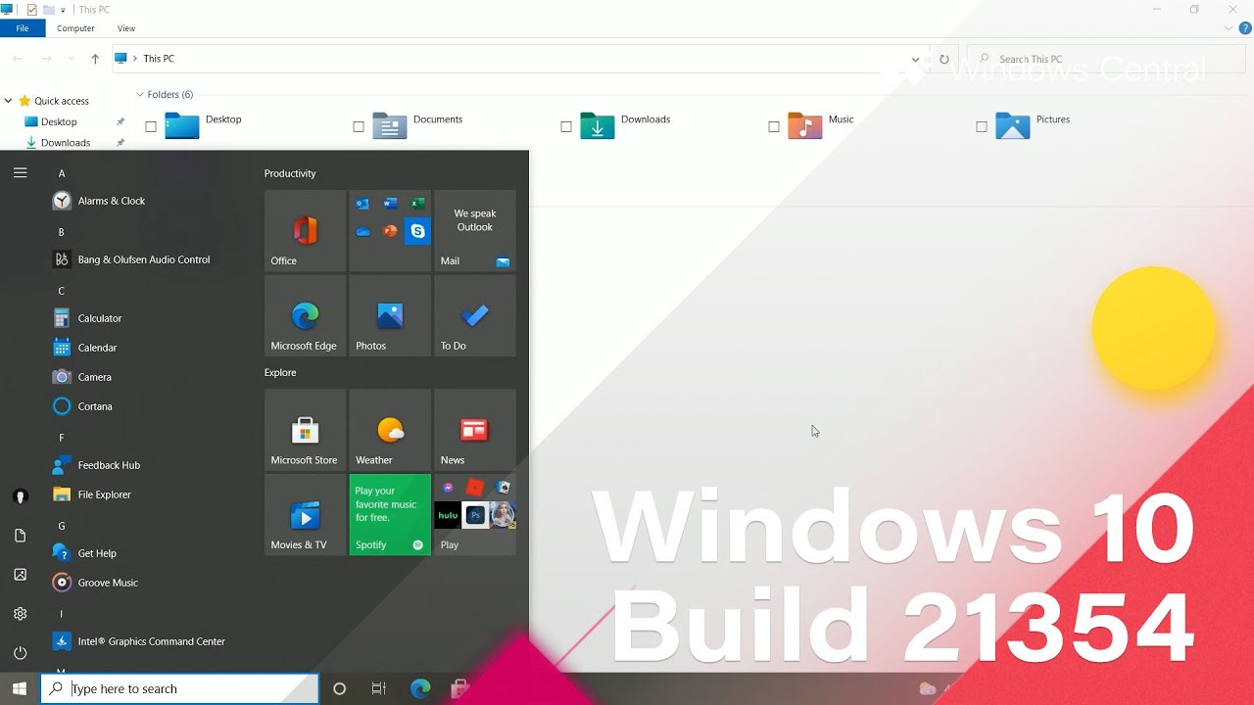This screenshot has width=1254, height=705.
Task: Tick the Desktop folder checkbox
Action: tap(151, 126)
